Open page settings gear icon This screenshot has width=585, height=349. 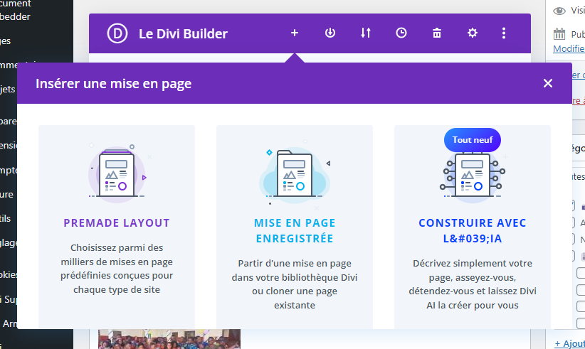pos(473,33)
